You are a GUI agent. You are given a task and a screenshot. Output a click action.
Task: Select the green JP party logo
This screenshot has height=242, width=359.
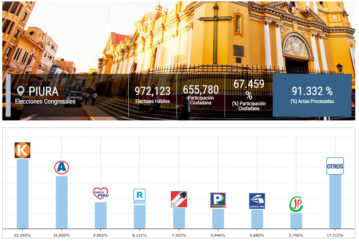click(x=296, y=204)
